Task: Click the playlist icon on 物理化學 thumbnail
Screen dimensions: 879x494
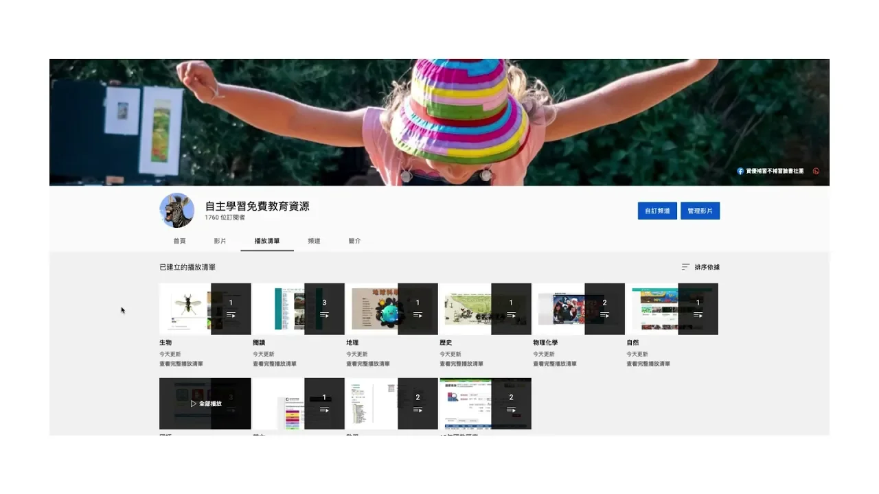Action: [604, 315]
